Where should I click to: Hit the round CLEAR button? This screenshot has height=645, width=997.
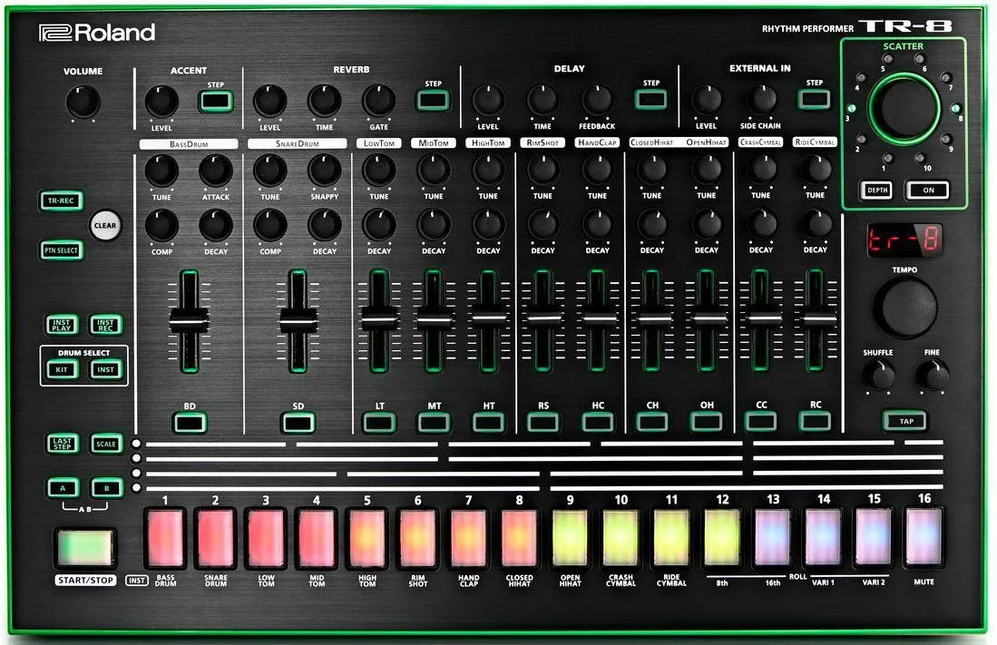point(105,225)
